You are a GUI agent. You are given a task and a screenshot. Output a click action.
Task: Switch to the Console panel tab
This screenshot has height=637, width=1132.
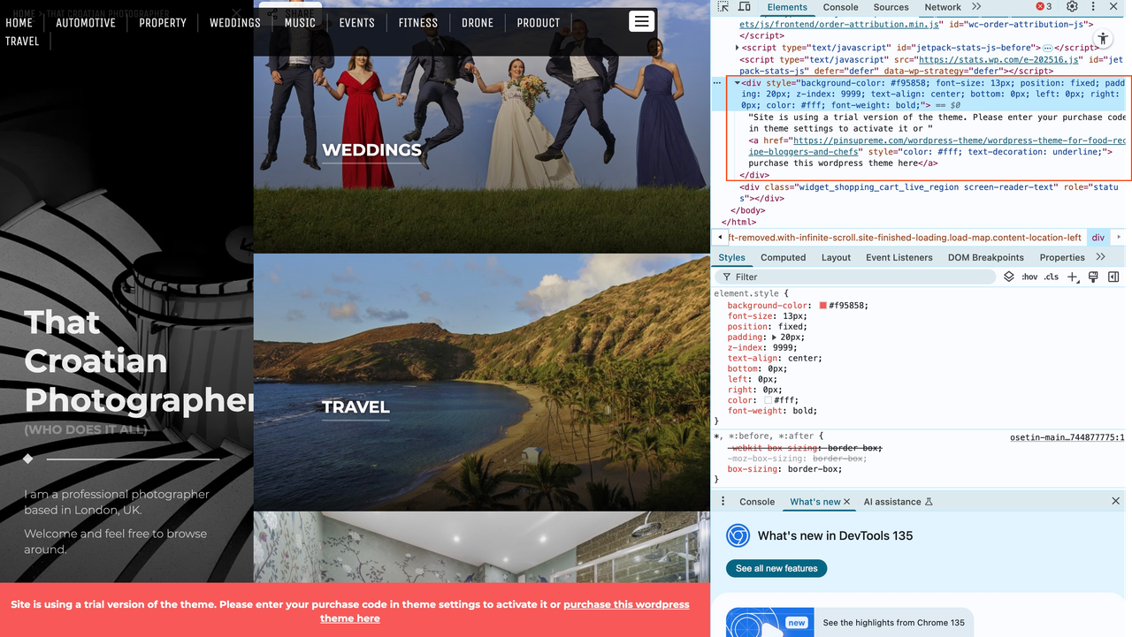click(840, 7)
